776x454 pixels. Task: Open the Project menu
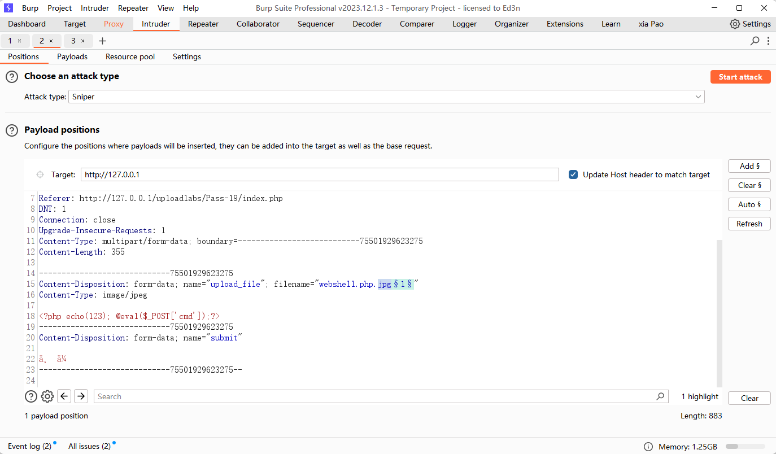click(59, 8)
